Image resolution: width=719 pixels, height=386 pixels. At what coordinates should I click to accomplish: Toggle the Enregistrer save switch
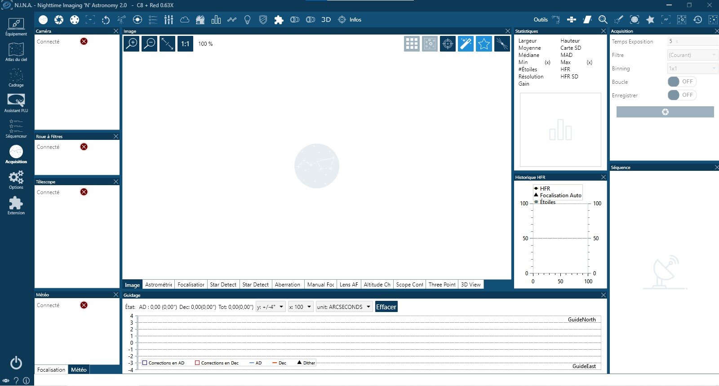click(682, 95)
